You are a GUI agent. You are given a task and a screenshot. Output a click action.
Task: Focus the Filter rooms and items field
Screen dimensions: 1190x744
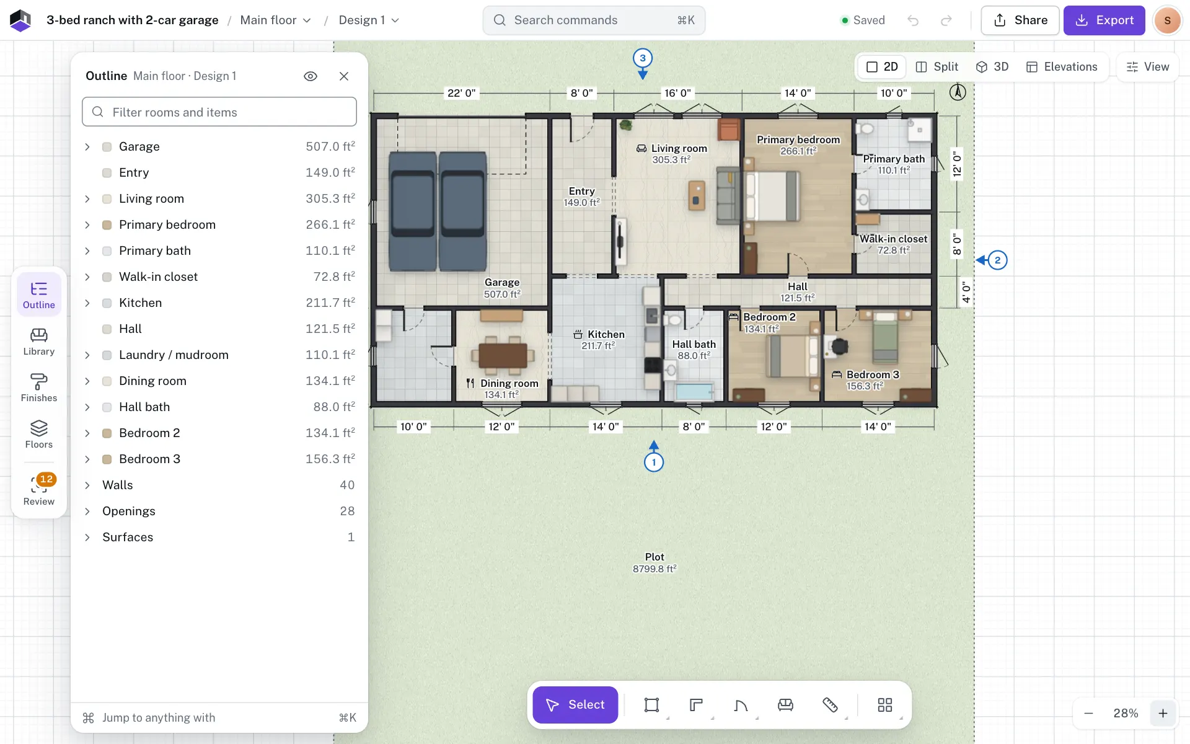pyautogui.click(x=219, y=112)
